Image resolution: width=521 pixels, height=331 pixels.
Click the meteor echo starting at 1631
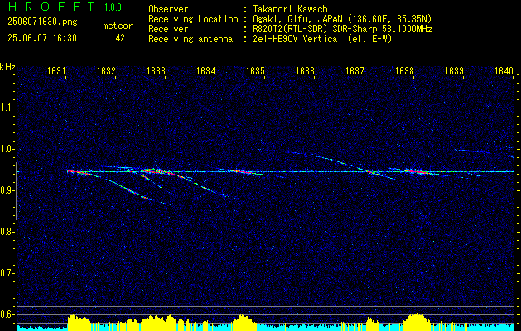(x=83, y=173)
